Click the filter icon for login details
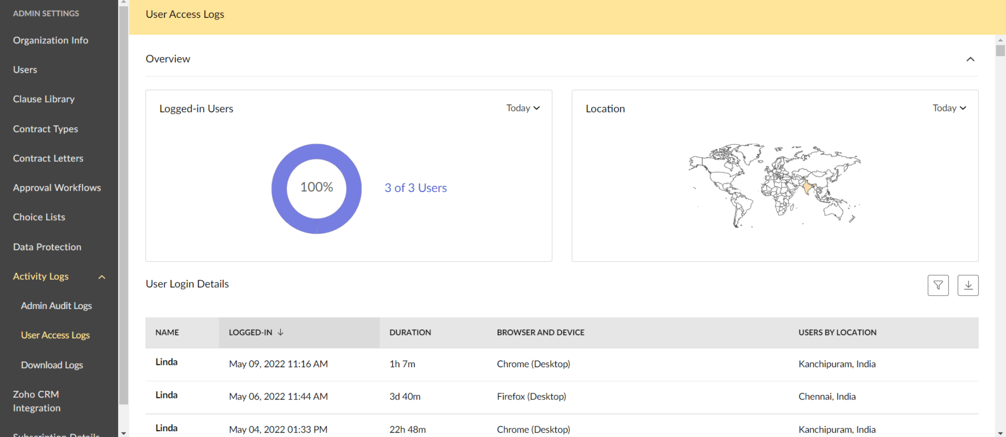1006x437 pixels. [x=938, y=285]
